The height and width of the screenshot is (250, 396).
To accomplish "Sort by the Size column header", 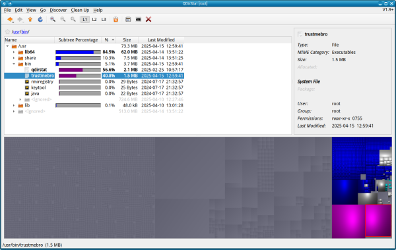I will [127, 39].
